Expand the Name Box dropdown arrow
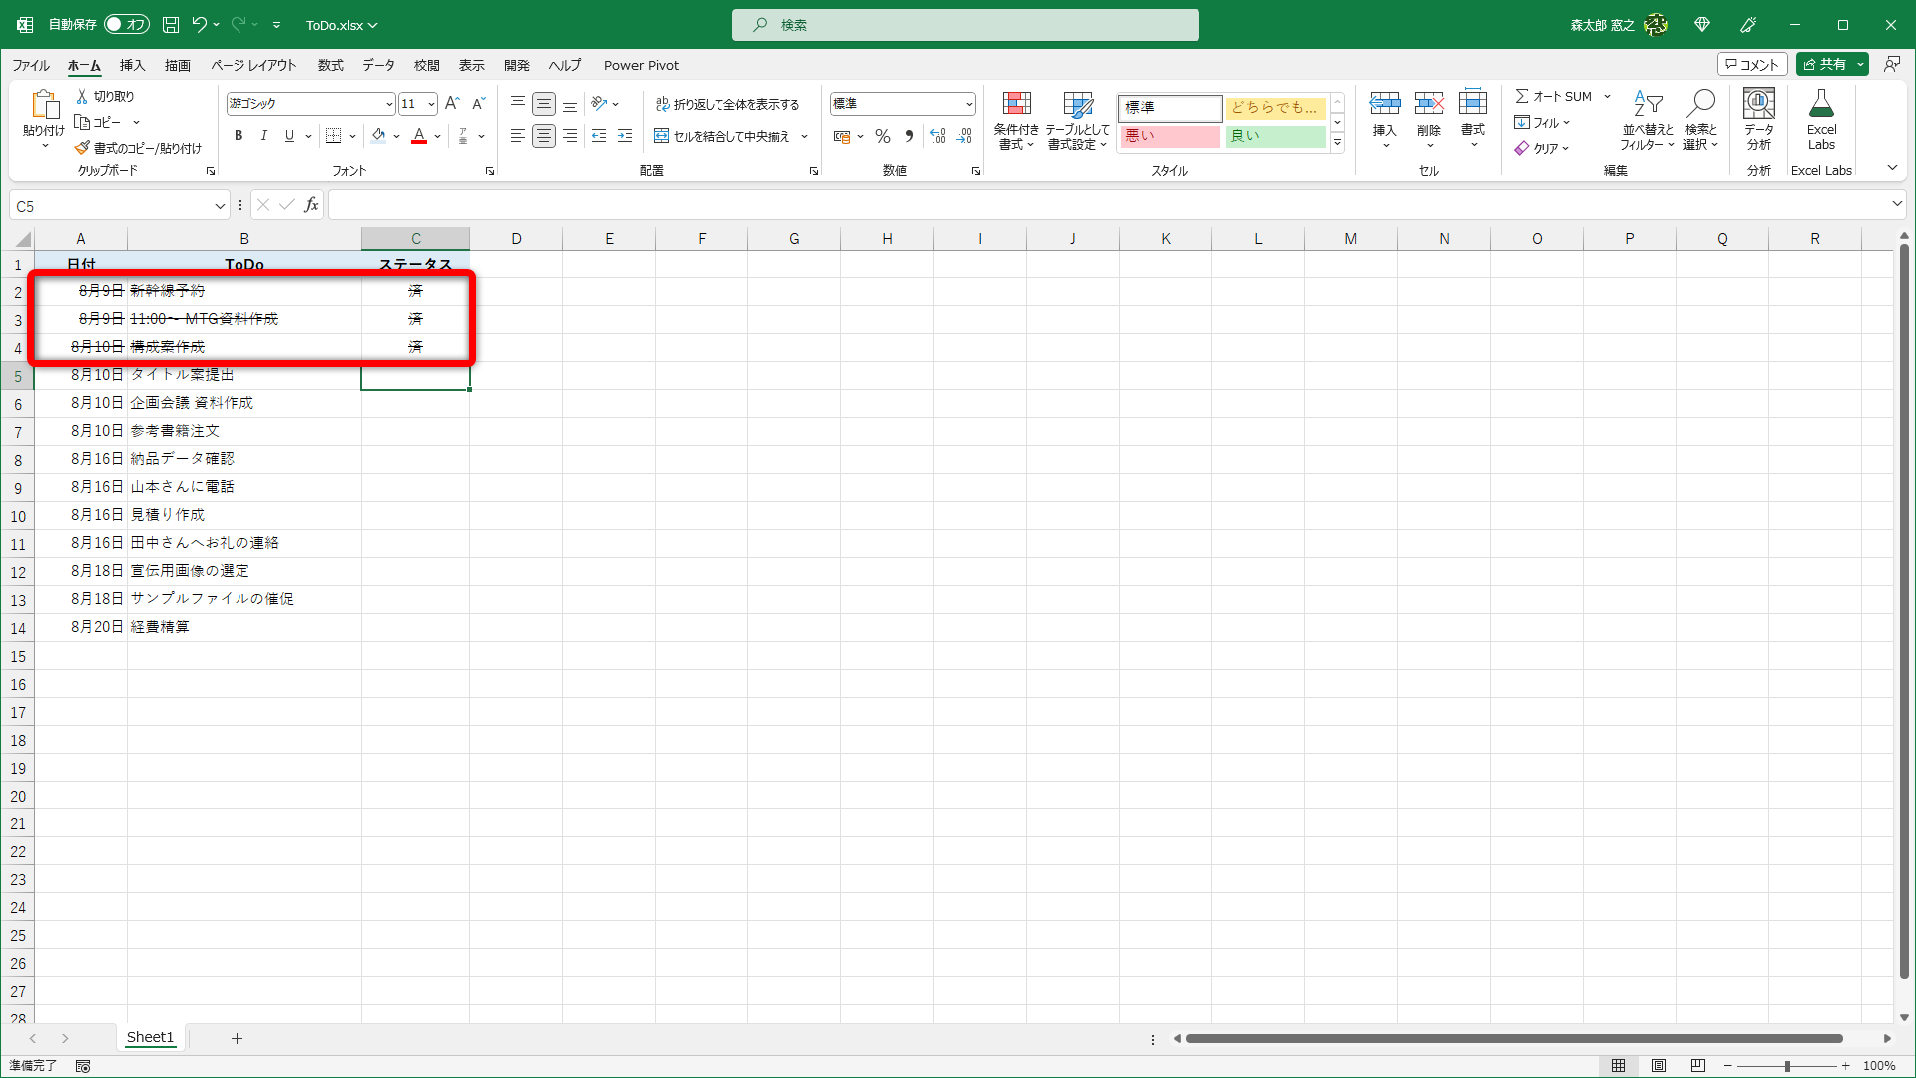 pyautogui.click(x=220, y=206)
